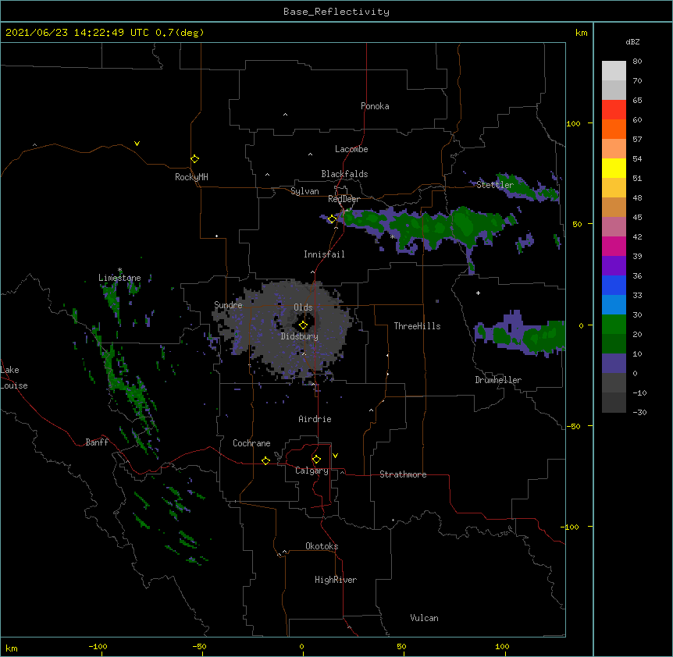
Task: Select the violet legend swatch between 39 and 36
Action: (614, 266)
